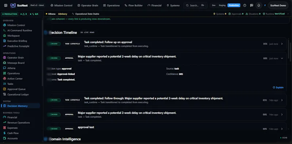Expand the 'Follow through' task completed row
This screenshot has width=292, height=144.
click(x=282, y=100)
